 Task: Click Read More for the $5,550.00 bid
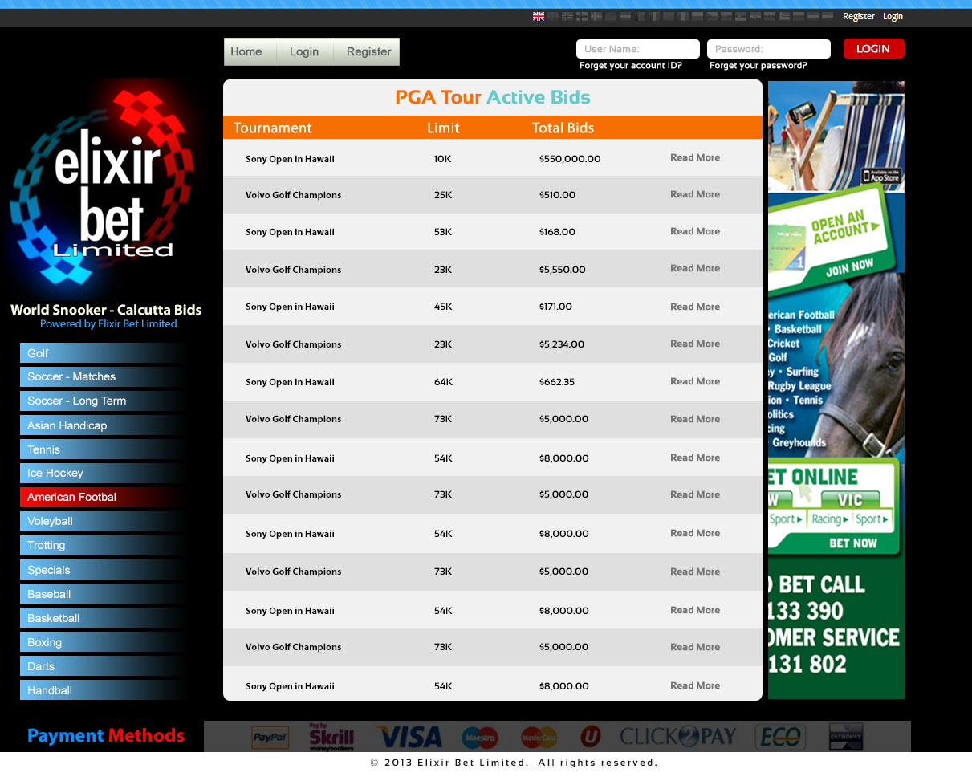[x=695, y=268]
